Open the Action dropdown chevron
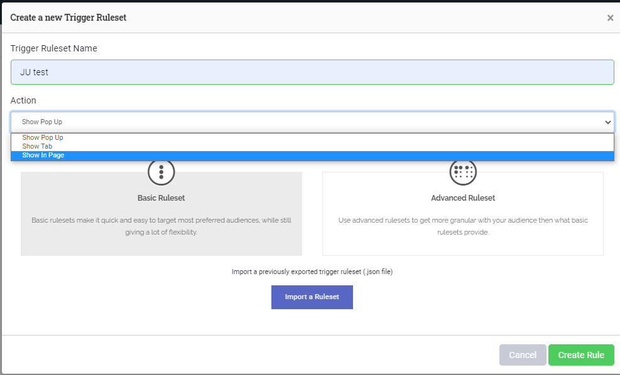This screenshot has height=375, width=620. click(607, 122)
